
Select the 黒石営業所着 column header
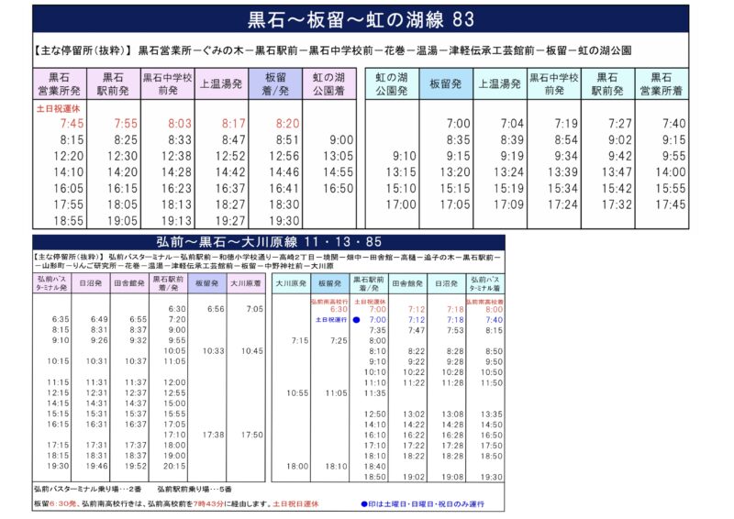click(662, 84)
